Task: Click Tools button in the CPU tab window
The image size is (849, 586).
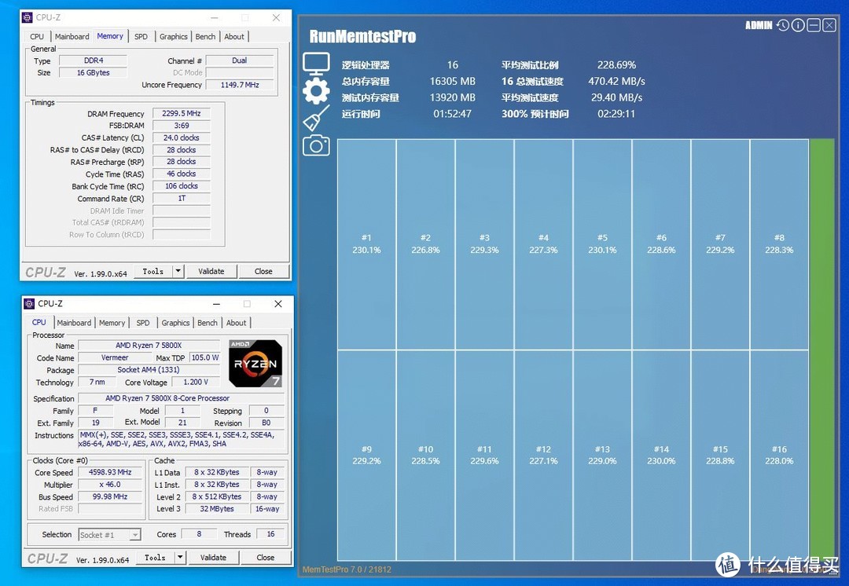Action: pyautogui.click(x=156, y=557)
